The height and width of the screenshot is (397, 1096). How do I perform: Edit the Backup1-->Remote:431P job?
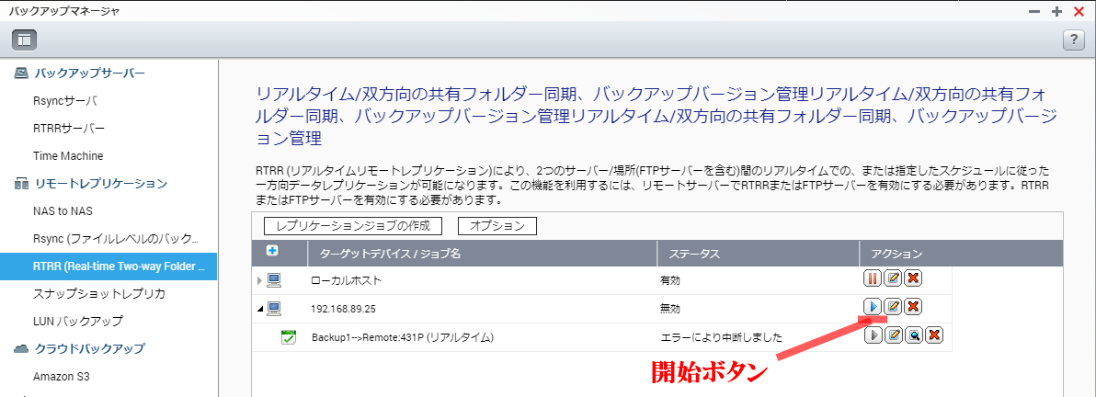pos(893,335)
